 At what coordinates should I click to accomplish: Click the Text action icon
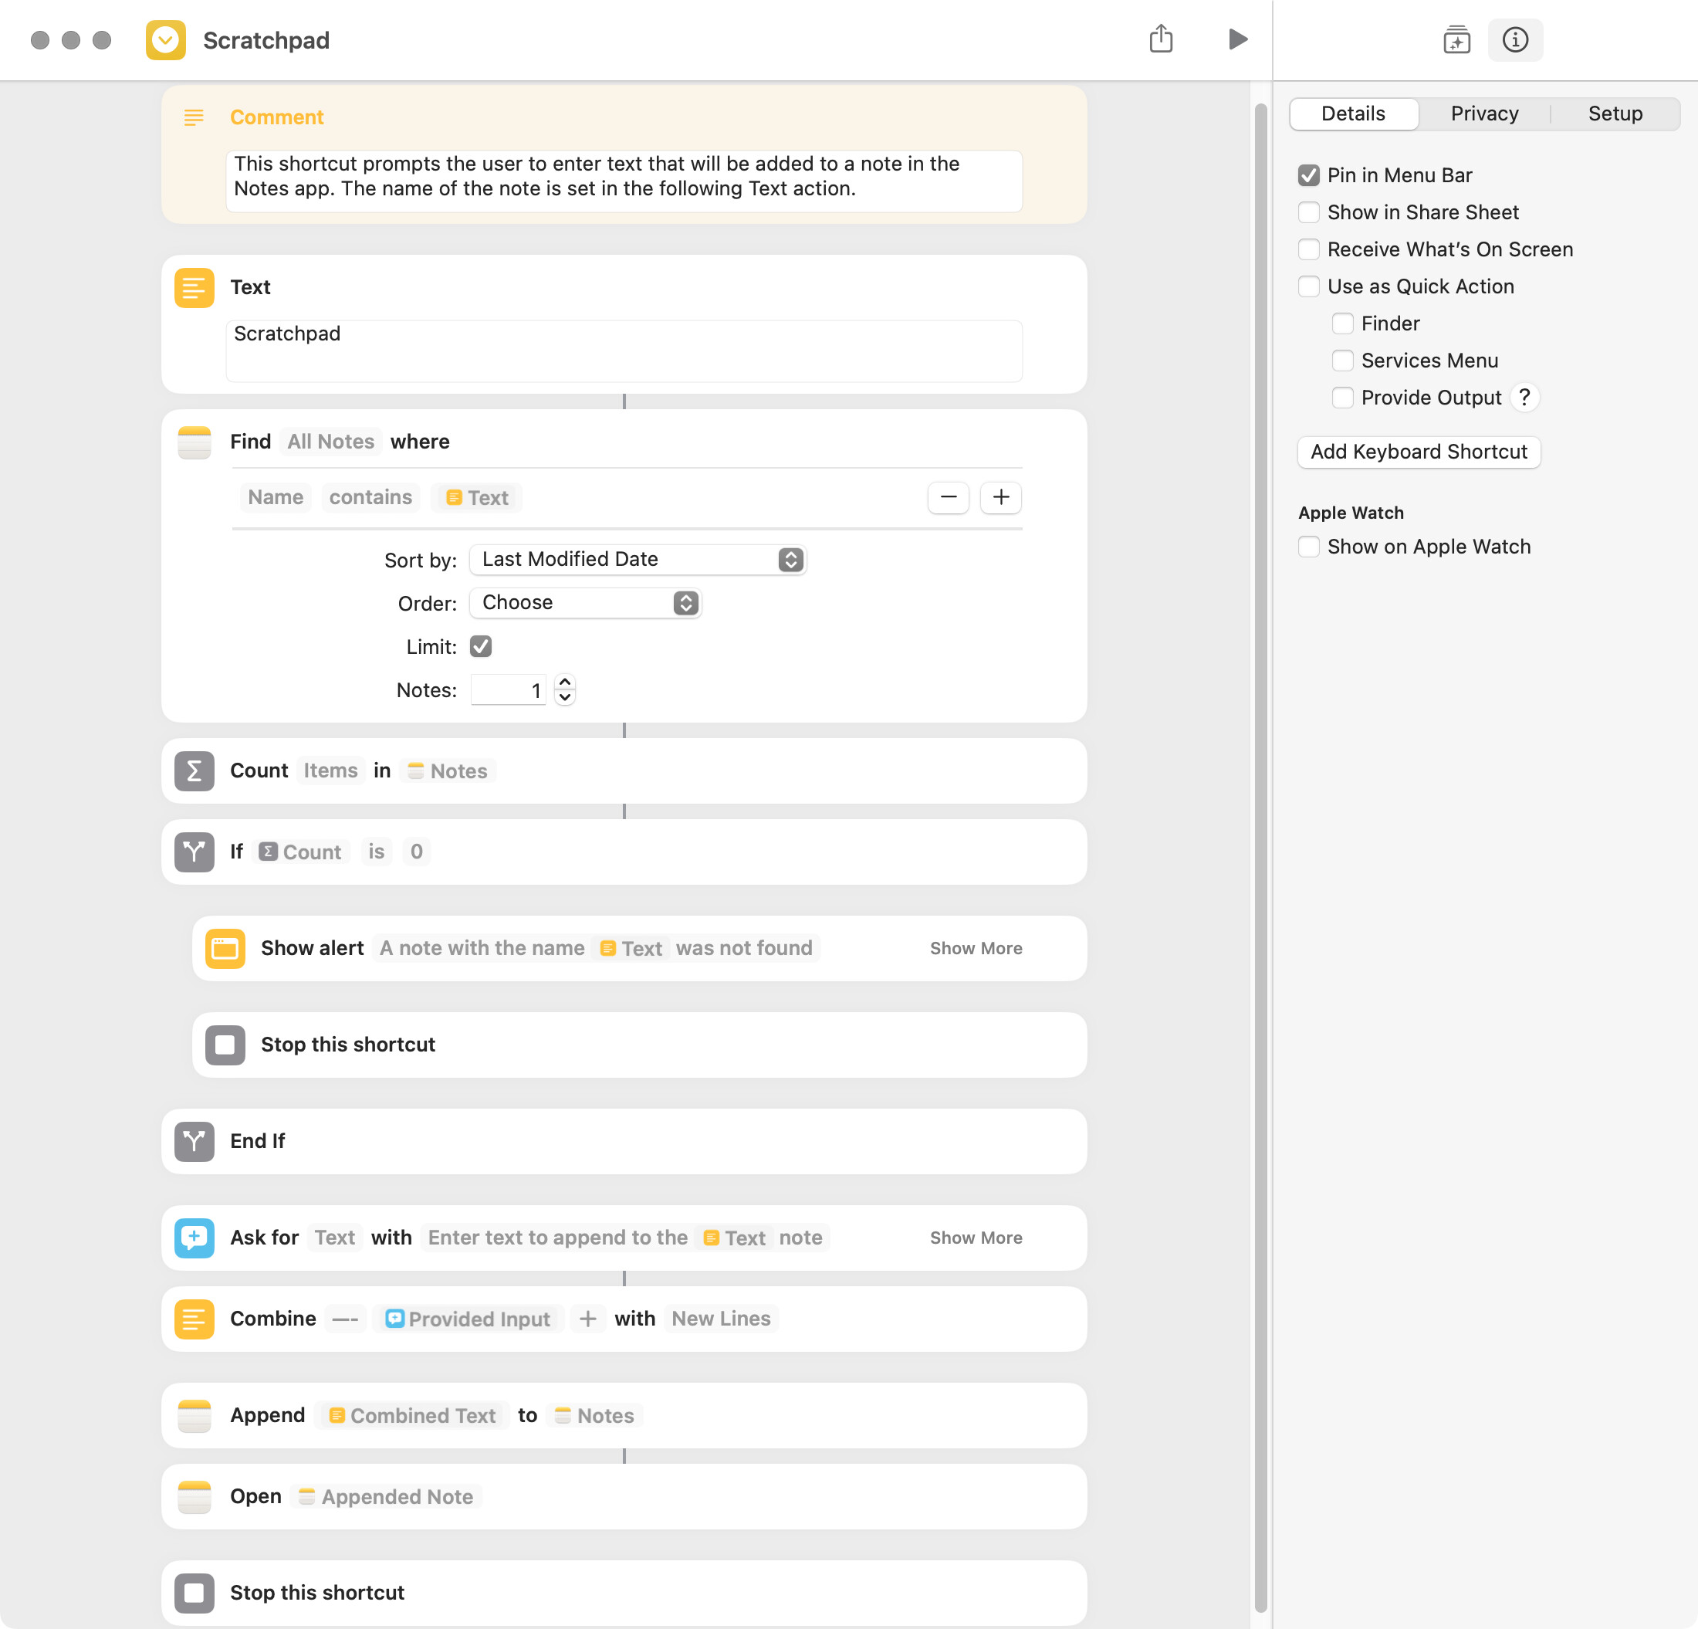coord(194,288)
